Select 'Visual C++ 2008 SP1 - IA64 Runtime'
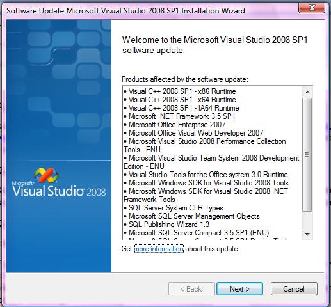 [181, 108]
